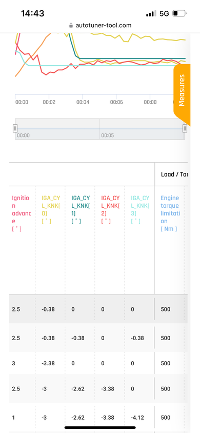Tap the autotuner-tool.com address bar
This screenshot has height=433, width=200.
[100, 26]
